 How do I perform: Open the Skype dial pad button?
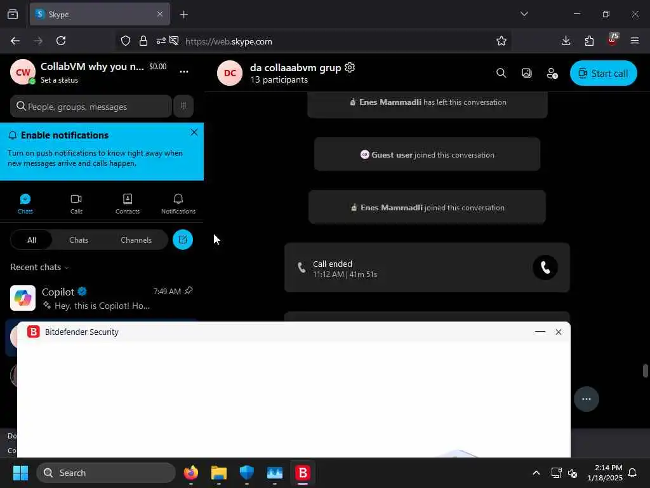tap(183, 106)
